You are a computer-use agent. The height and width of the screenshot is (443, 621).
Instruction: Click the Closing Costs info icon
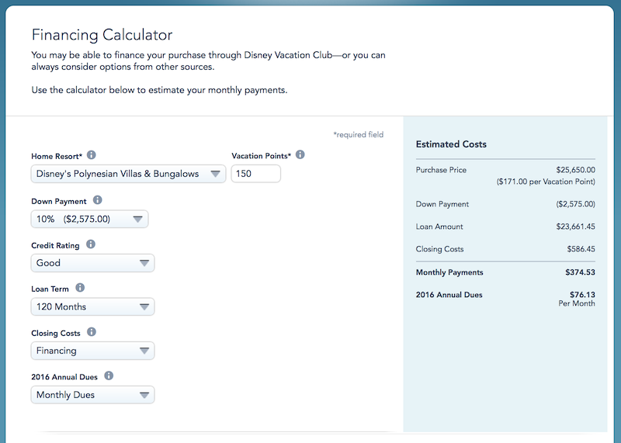pyautogui.click(x=92, y=332)
